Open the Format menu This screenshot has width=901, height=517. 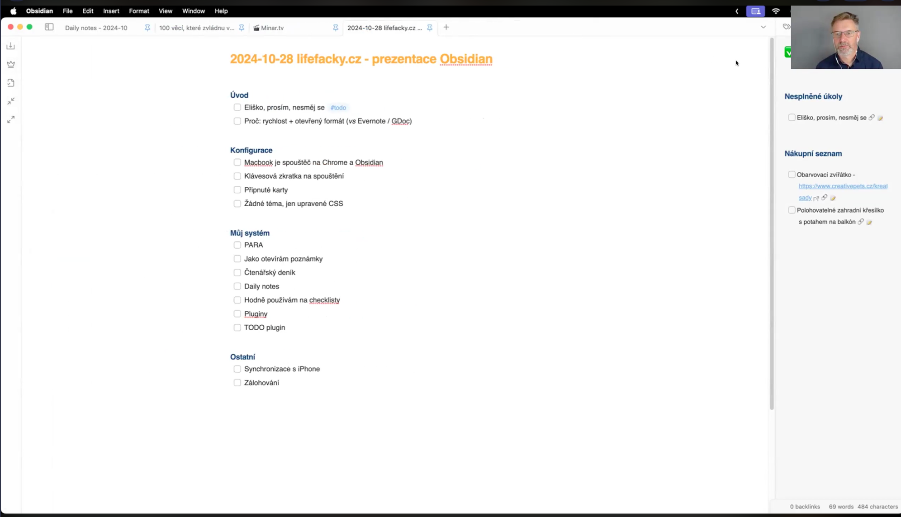pos(139,11)
